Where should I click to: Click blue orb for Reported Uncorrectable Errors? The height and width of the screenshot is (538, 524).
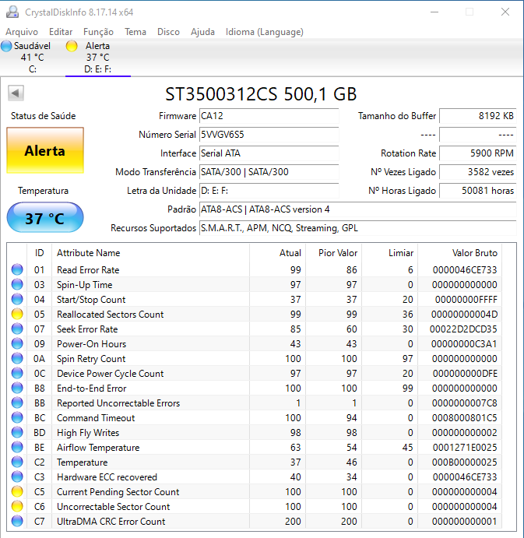17,403
